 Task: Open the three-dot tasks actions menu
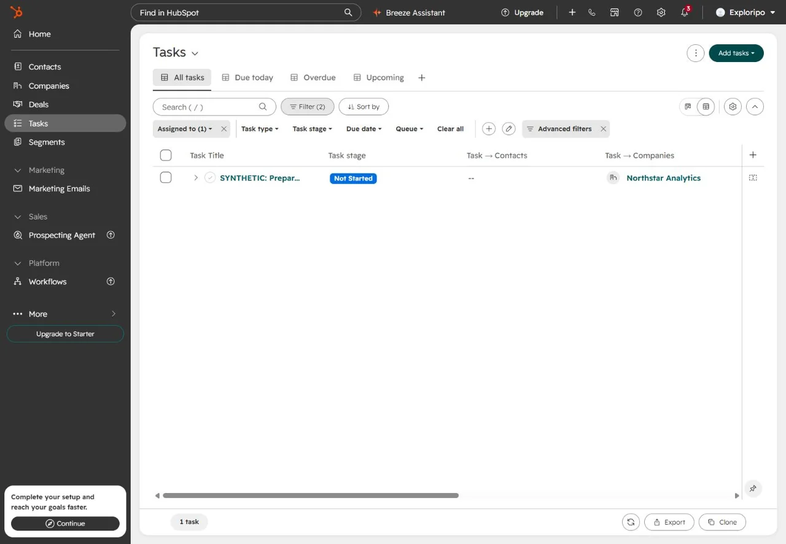point(696,53)
